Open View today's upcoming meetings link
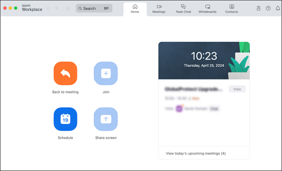Image resolution: width=282 pixels, height=171 pixels. coord(196,153)
